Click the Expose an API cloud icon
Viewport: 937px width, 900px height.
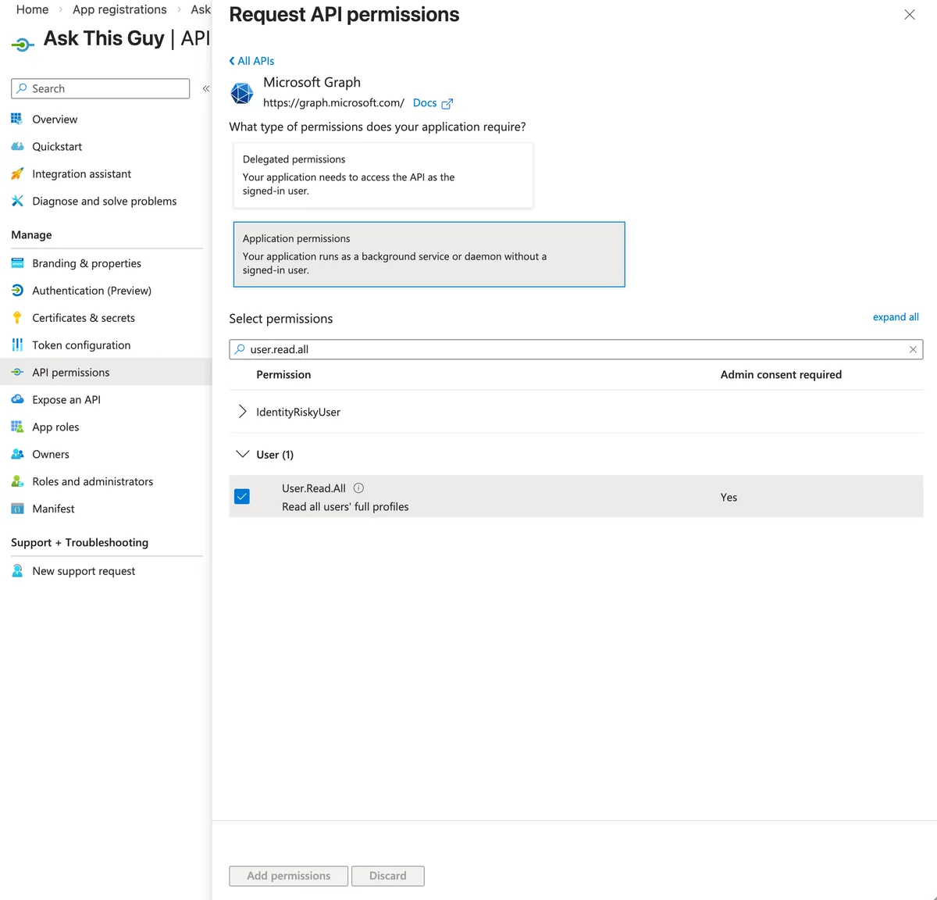tap(17, 399)
